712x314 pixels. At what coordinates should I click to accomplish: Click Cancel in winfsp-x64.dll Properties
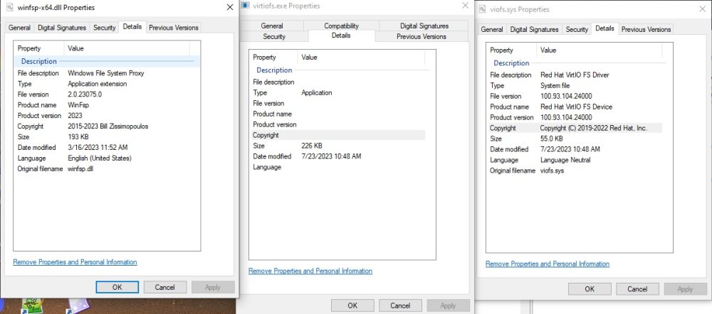click(165, 287)
